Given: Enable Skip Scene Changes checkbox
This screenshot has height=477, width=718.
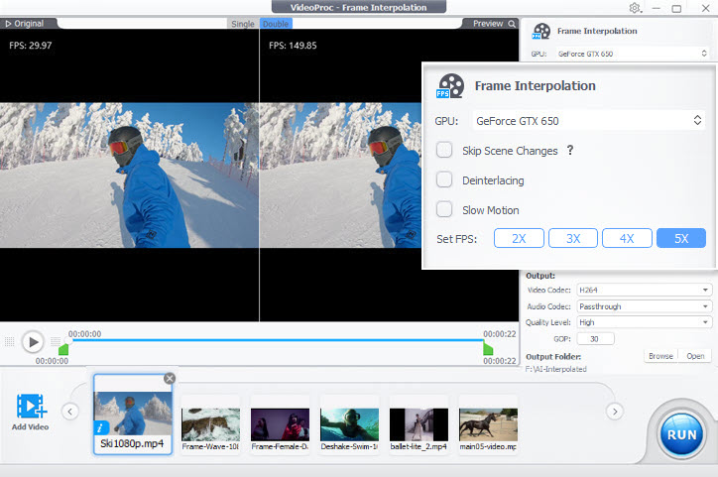Looking at the screenshot, I should coord(445,151).
